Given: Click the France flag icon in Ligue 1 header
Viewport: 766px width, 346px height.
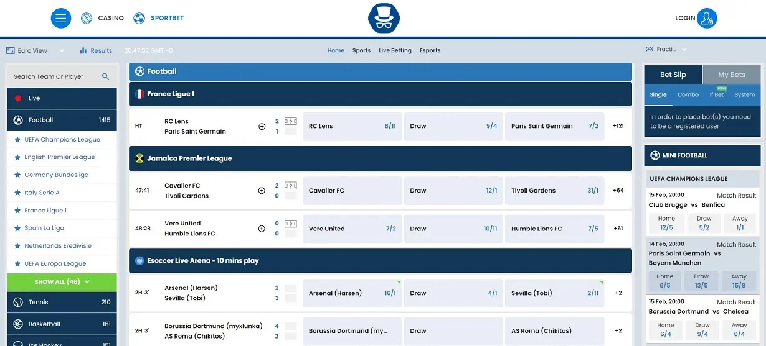Looking at the screenshot, I should coord(139,94).
